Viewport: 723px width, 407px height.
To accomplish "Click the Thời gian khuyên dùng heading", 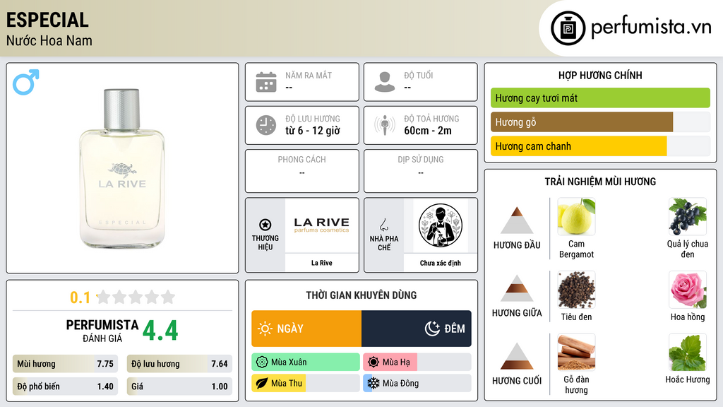I will point(361,295).
